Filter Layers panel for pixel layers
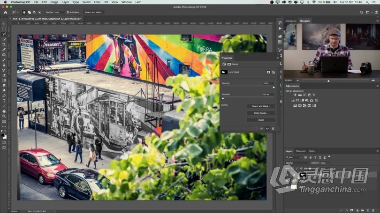 305,157
